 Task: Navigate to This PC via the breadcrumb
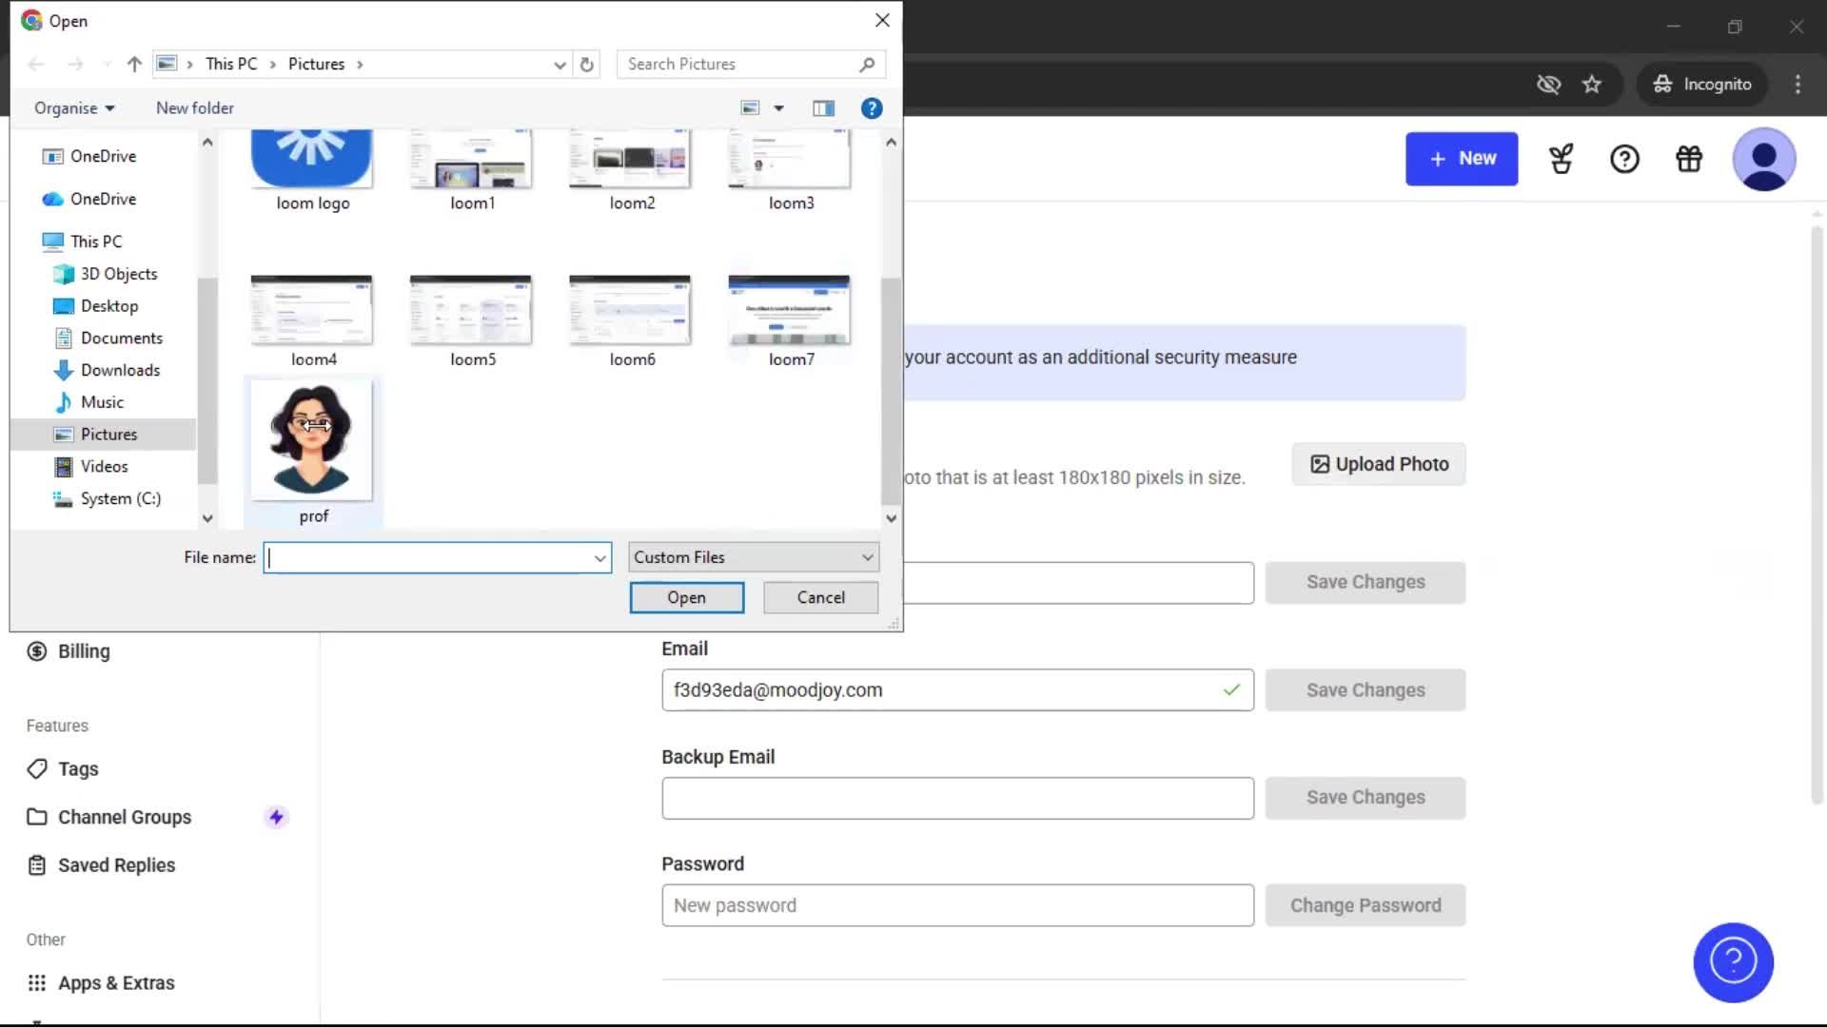point(231,64)
